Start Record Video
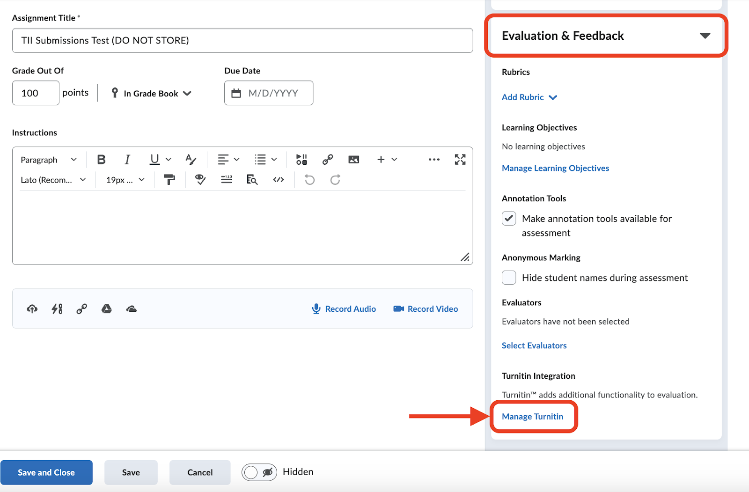Screen dimensions: 749x492 pos(426,309)
